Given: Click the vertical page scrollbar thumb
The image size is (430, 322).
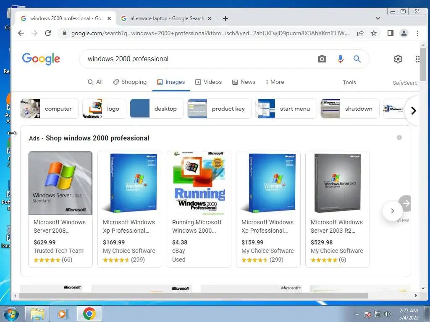Looking at the screenshot, I should (x=423, y=64).
